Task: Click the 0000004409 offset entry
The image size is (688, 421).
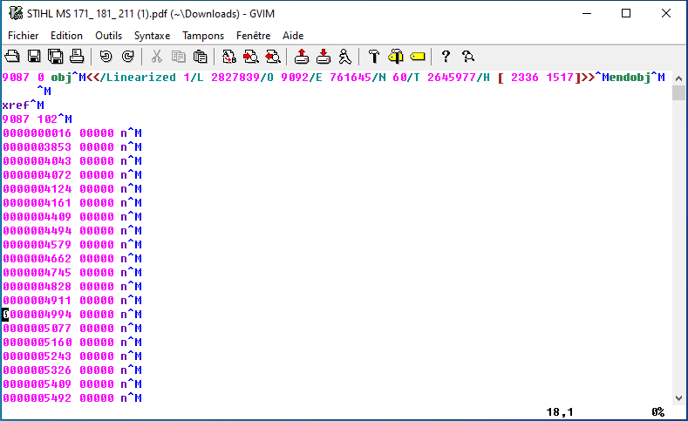Action: click(37, 217)
